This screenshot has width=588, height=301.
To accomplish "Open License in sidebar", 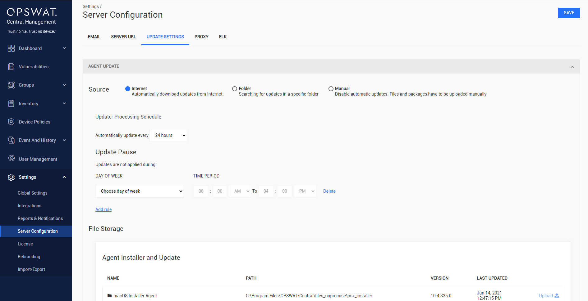I will pyautogui.click(x=25, y=244).
